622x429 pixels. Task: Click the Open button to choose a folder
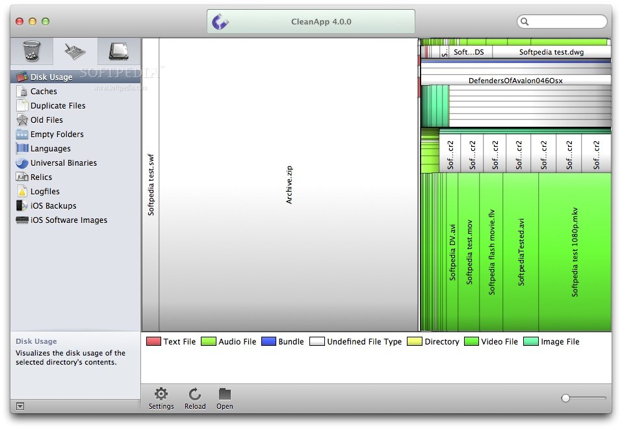[224, 398]
